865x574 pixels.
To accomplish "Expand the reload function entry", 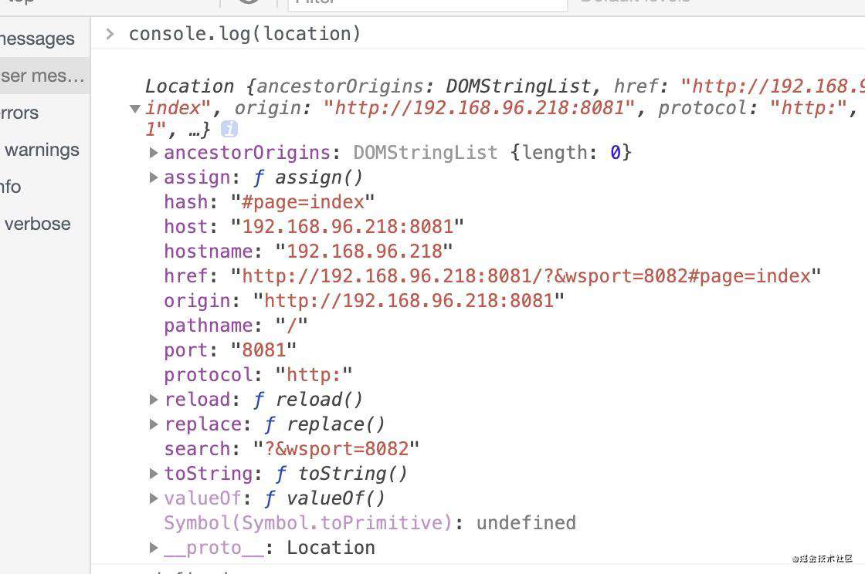I will pyautogui.click(x=154, y=400).
